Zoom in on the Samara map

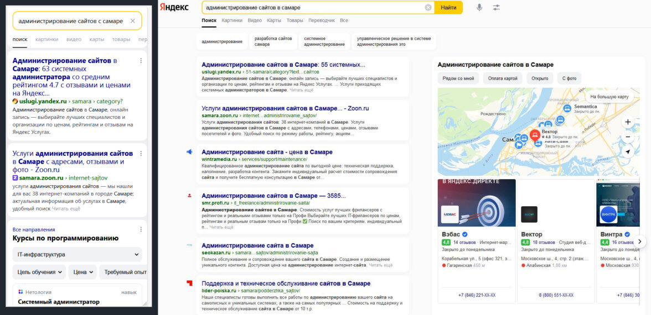[x=628, y=122]
